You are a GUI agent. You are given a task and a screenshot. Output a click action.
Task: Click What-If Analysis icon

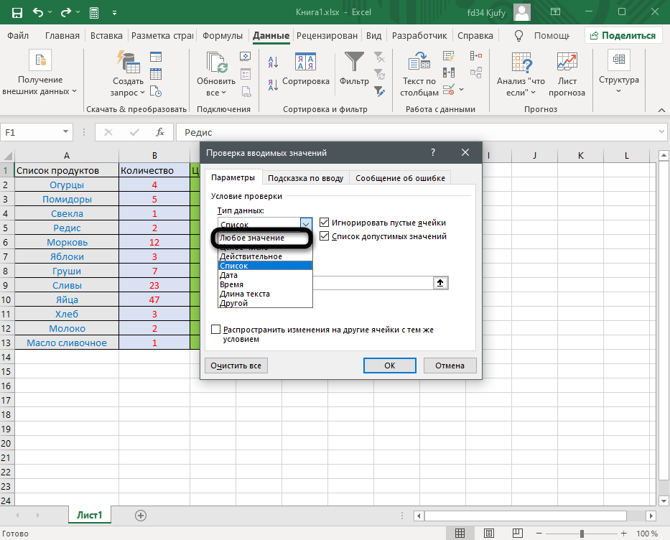click(x=521, y=63)
